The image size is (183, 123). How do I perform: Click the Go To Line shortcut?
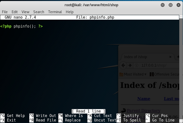160,120
